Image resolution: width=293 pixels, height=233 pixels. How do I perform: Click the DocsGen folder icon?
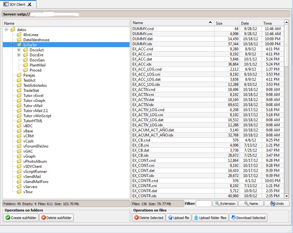click(x=25, y=60)
